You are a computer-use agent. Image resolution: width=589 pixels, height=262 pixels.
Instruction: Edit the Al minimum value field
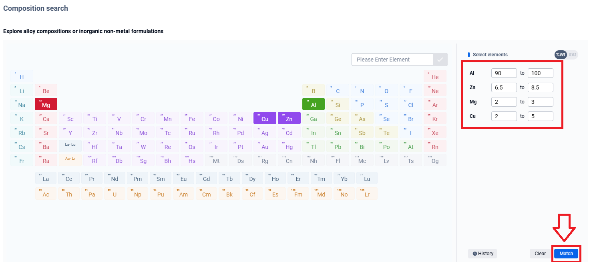point(504,73)
